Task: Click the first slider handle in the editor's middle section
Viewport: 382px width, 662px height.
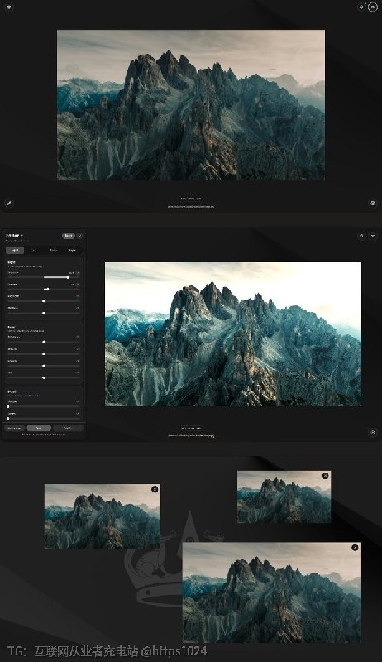Action: [44, 342]
